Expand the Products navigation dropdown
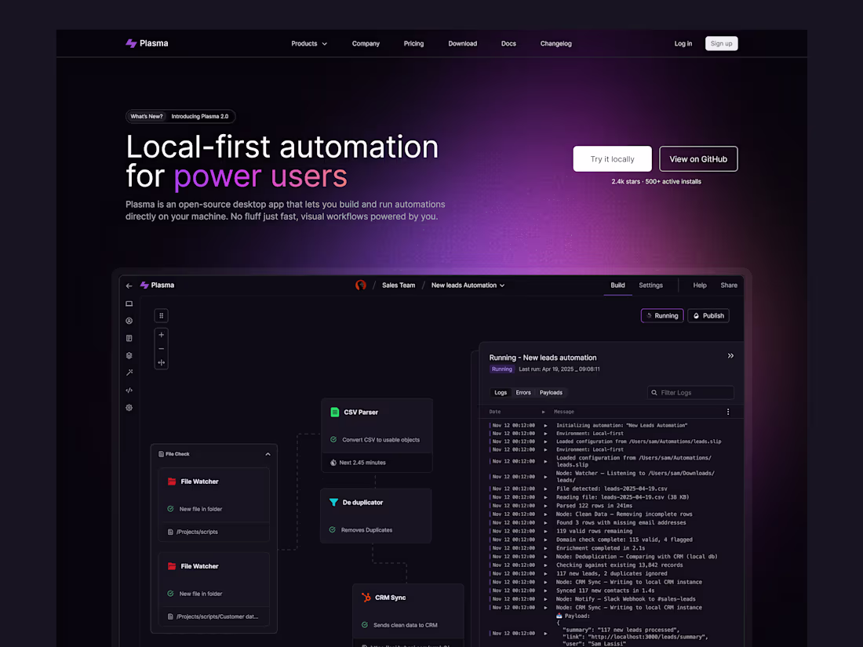 (308, 44)
